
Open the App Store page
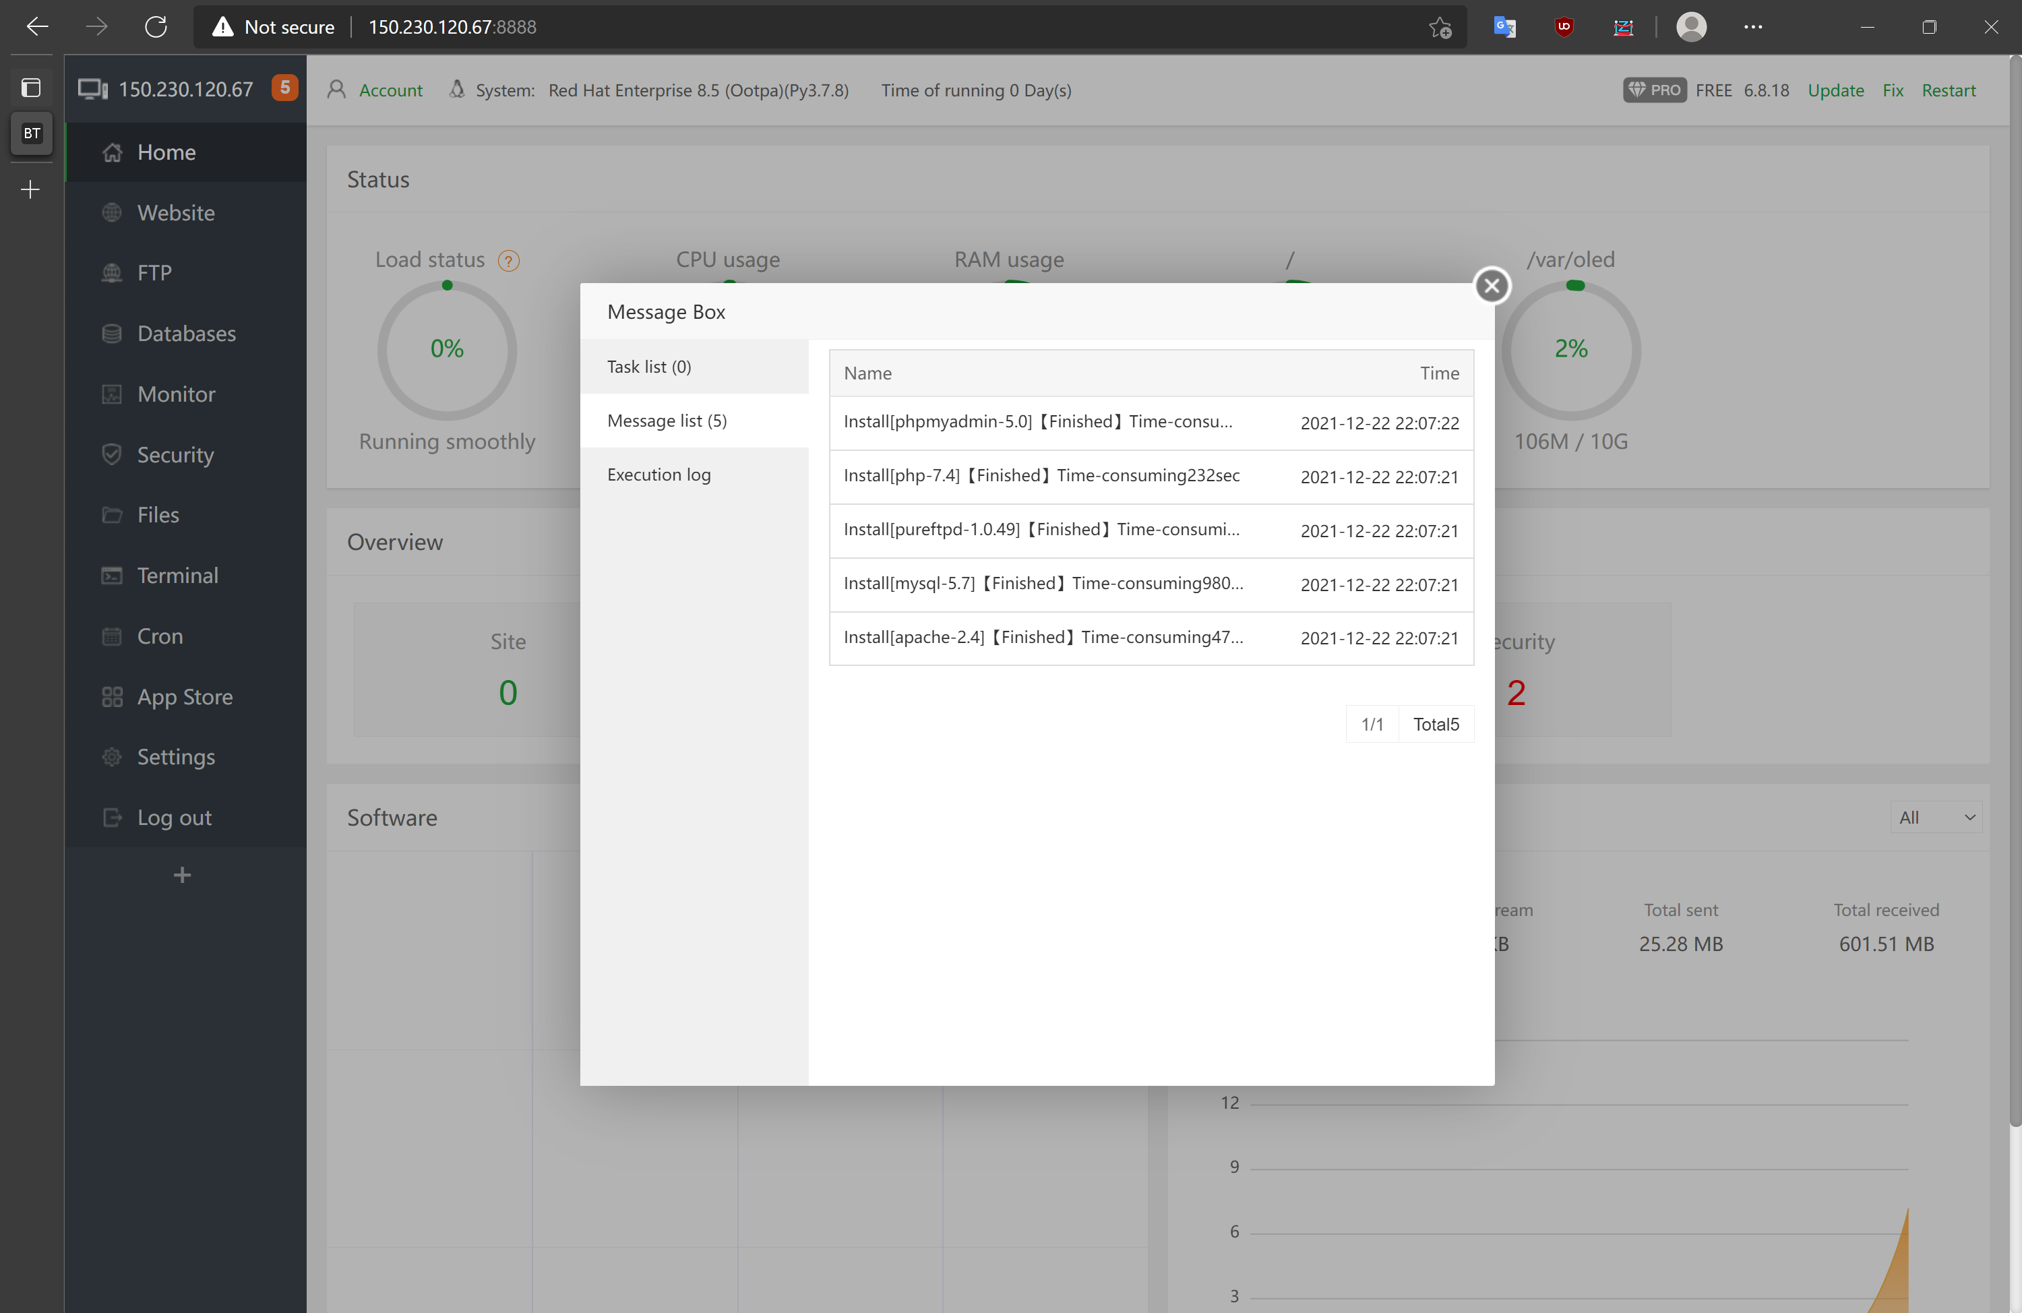(x=185, y=696)
